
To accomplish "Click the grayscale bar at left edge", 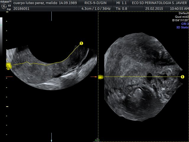I will (x=1, y=36).
